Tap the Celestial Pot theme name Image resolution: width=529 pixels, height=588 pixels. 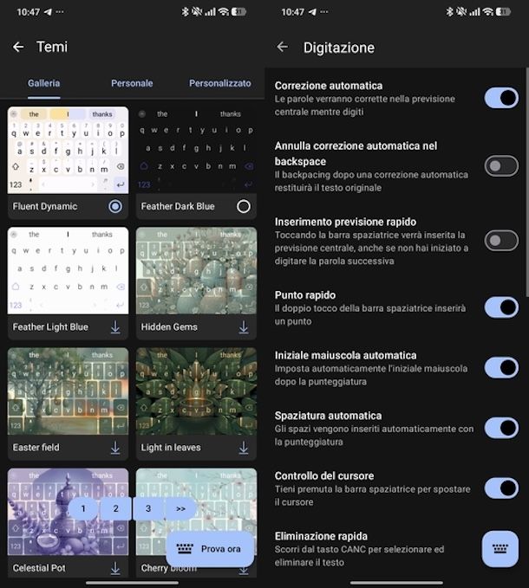click(39, 568)
